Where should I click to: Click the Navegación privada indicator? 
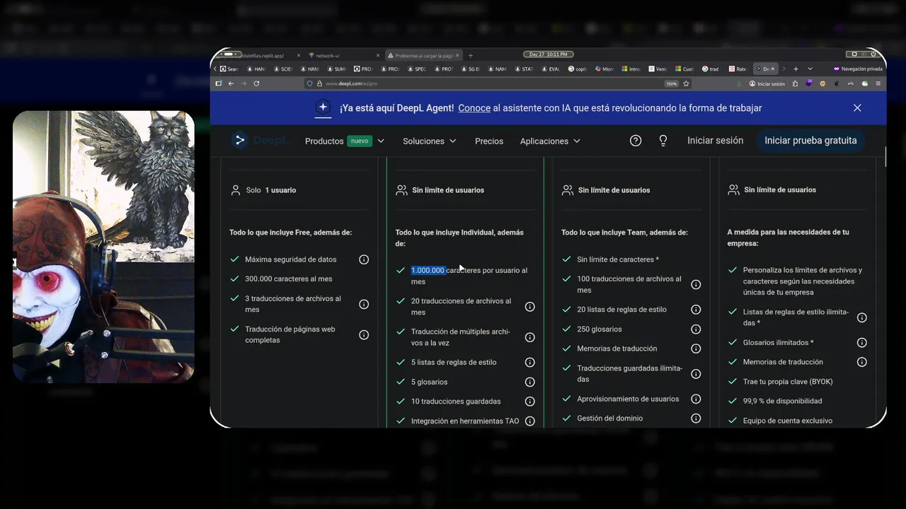pyautogui.click(x=858, y=69)
